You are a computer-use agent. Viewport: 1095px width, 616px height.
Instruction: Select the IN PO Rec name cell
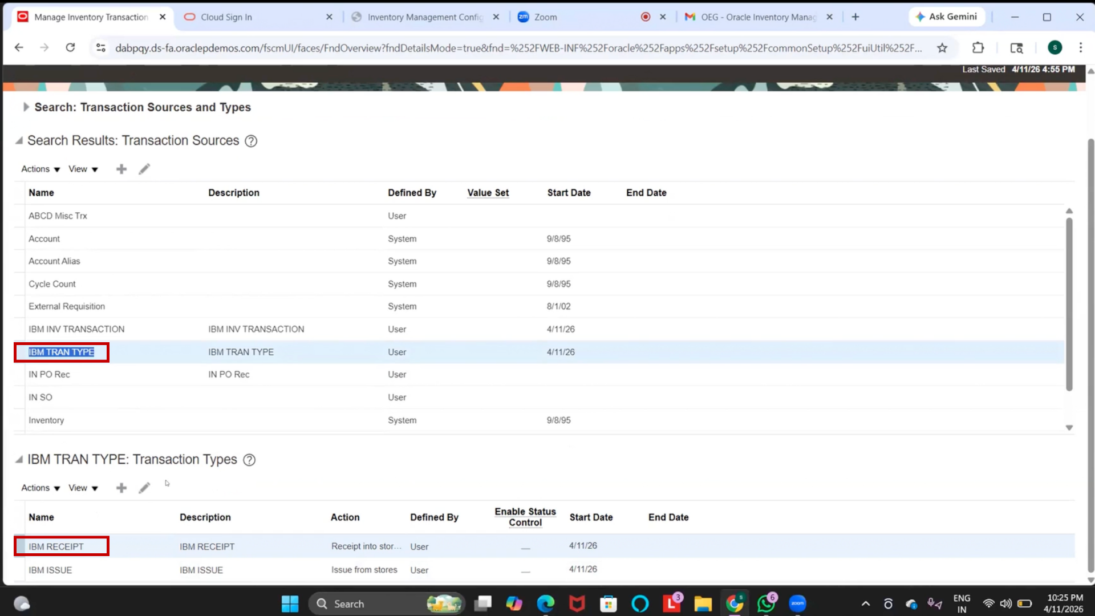(49, 374)
